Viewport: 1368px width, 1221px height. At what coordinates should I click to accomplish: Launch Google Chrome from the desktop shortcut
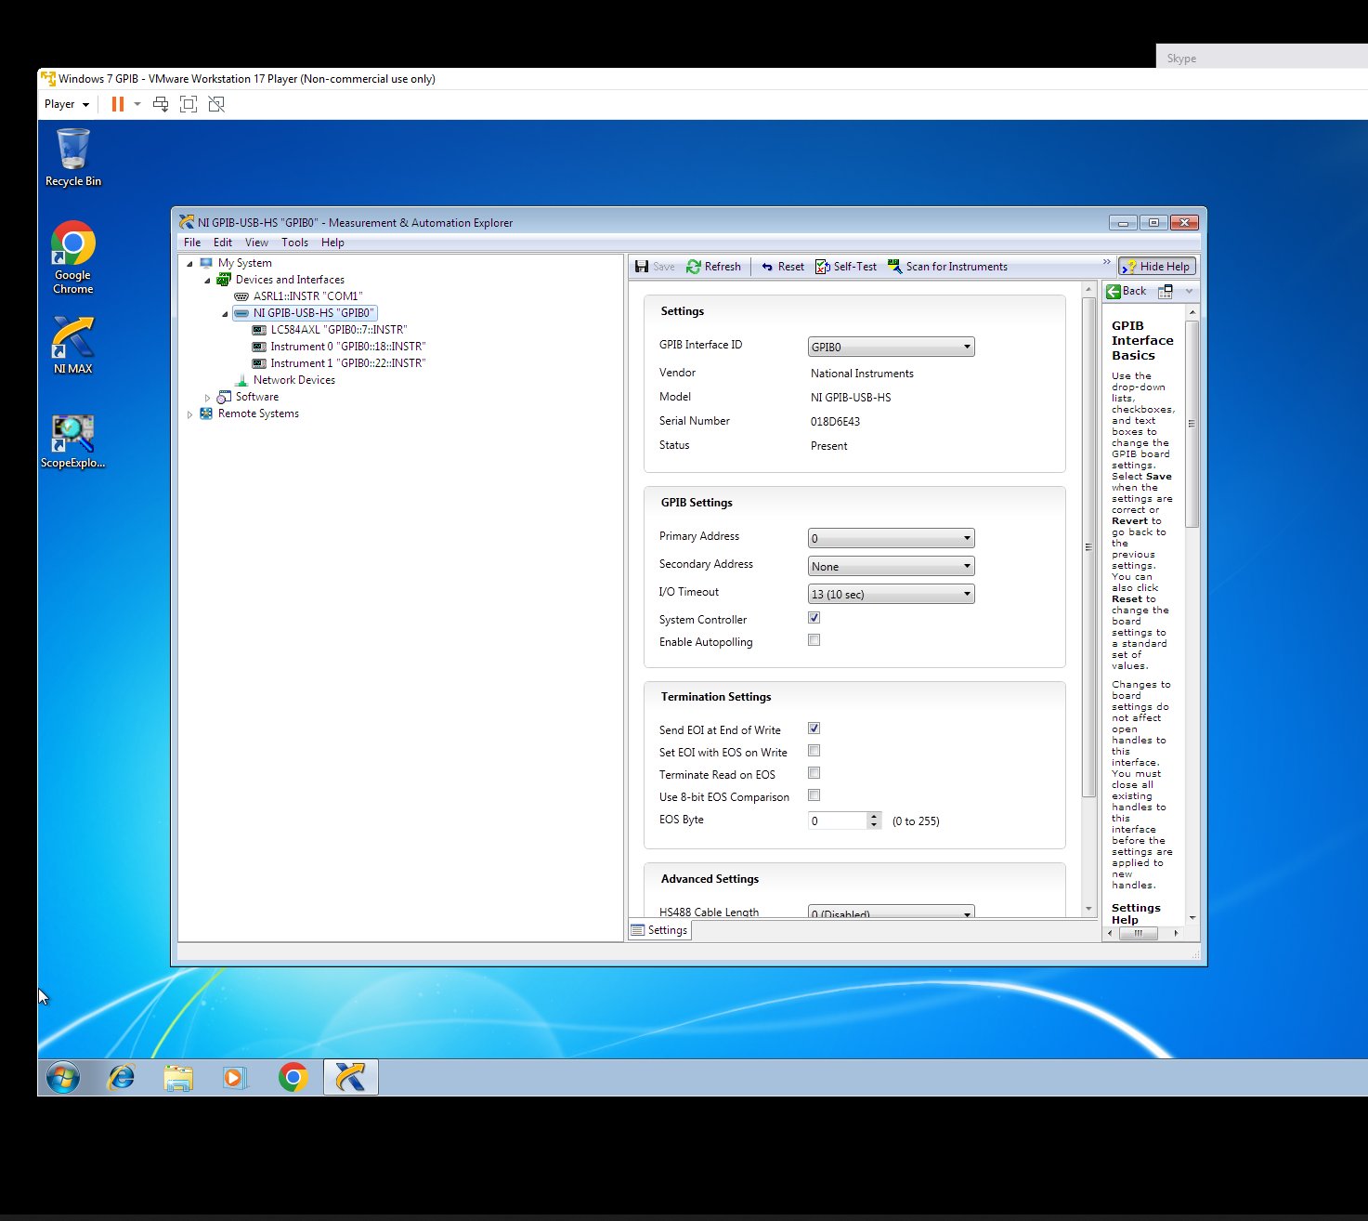tap(73, 257)
